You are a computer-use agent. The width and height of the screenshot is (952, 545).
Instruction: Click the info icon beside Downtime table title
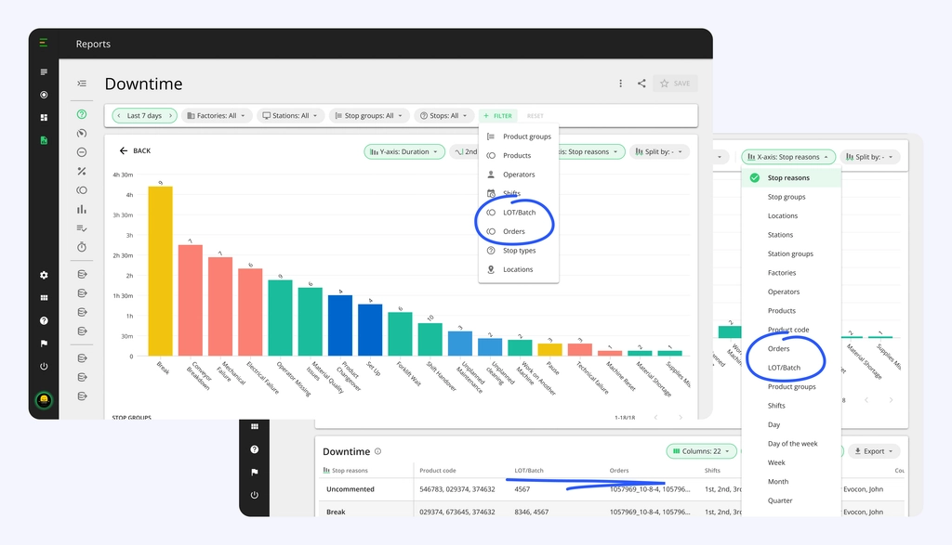[x=377, y=451]
